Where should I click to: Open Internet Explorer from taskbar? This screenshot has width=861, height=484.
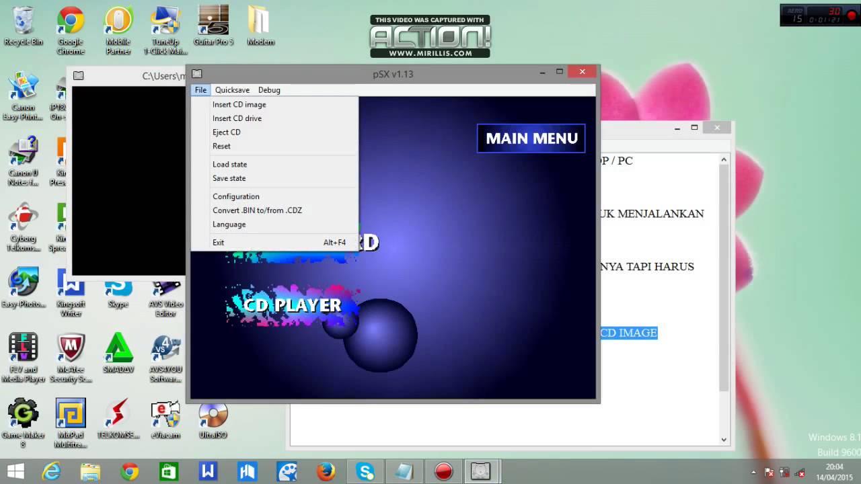[51, 471]
